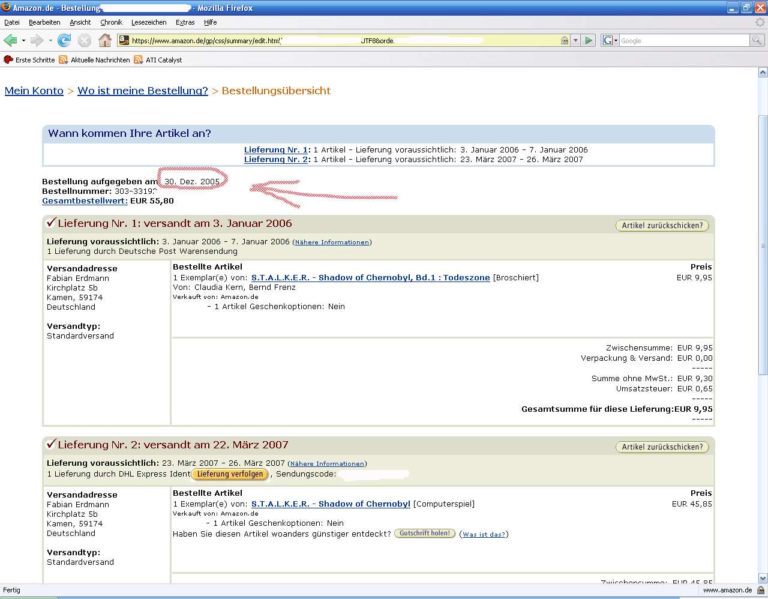Viewport: 768px width, 599px height.
Task: Open the Extras menu
Action: click(x=185, y=22)
